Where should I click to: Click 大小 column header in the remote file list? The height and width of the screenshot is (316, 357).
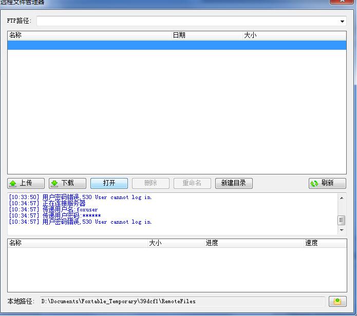coord(294,35)
